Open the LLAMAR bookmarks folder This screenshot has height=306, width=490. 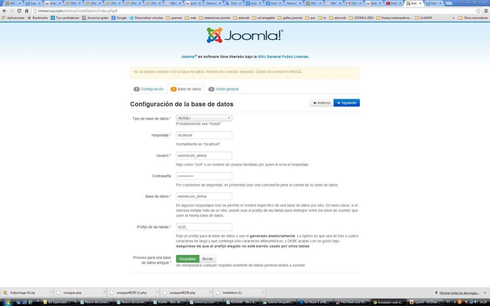coord(423,18)
